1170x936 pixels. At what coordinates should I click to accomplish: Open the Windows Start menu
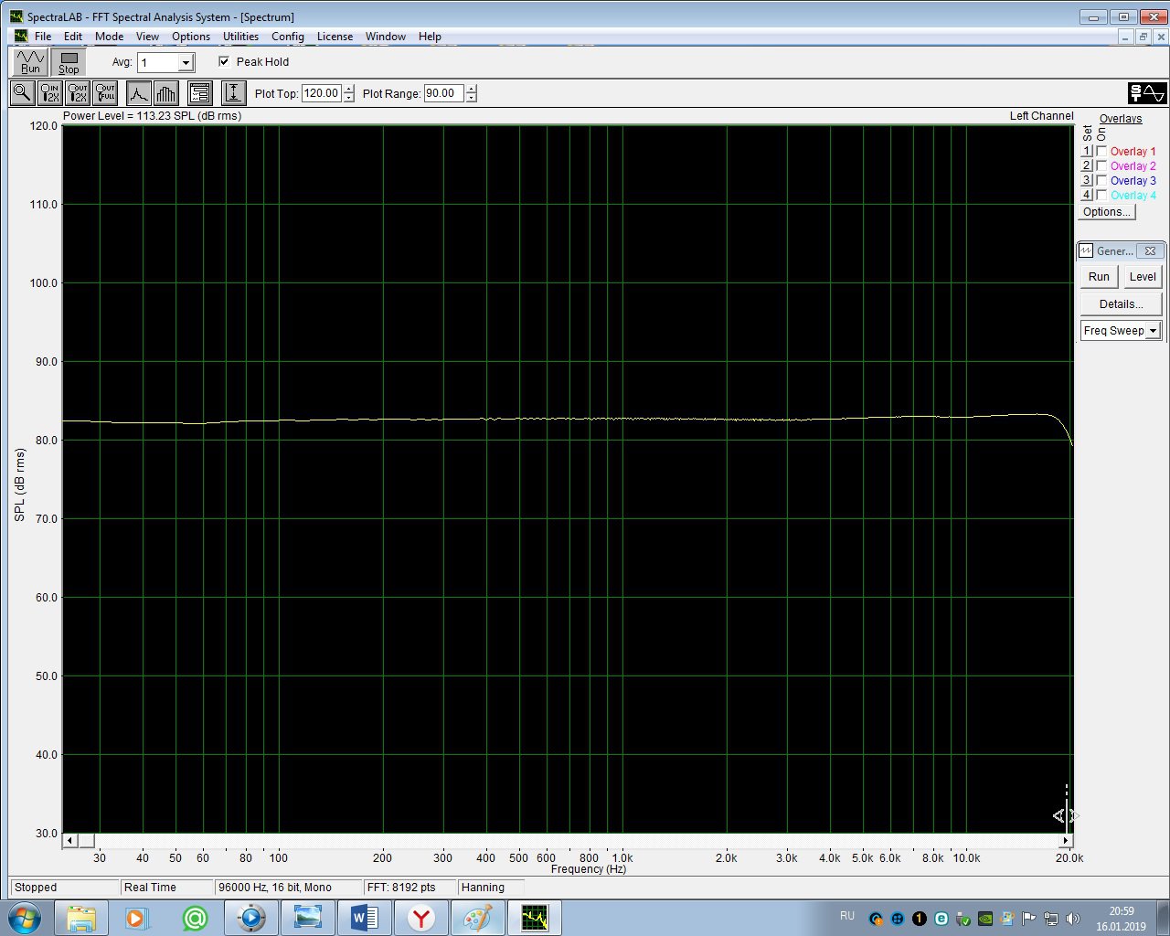(x=26, y=918)
